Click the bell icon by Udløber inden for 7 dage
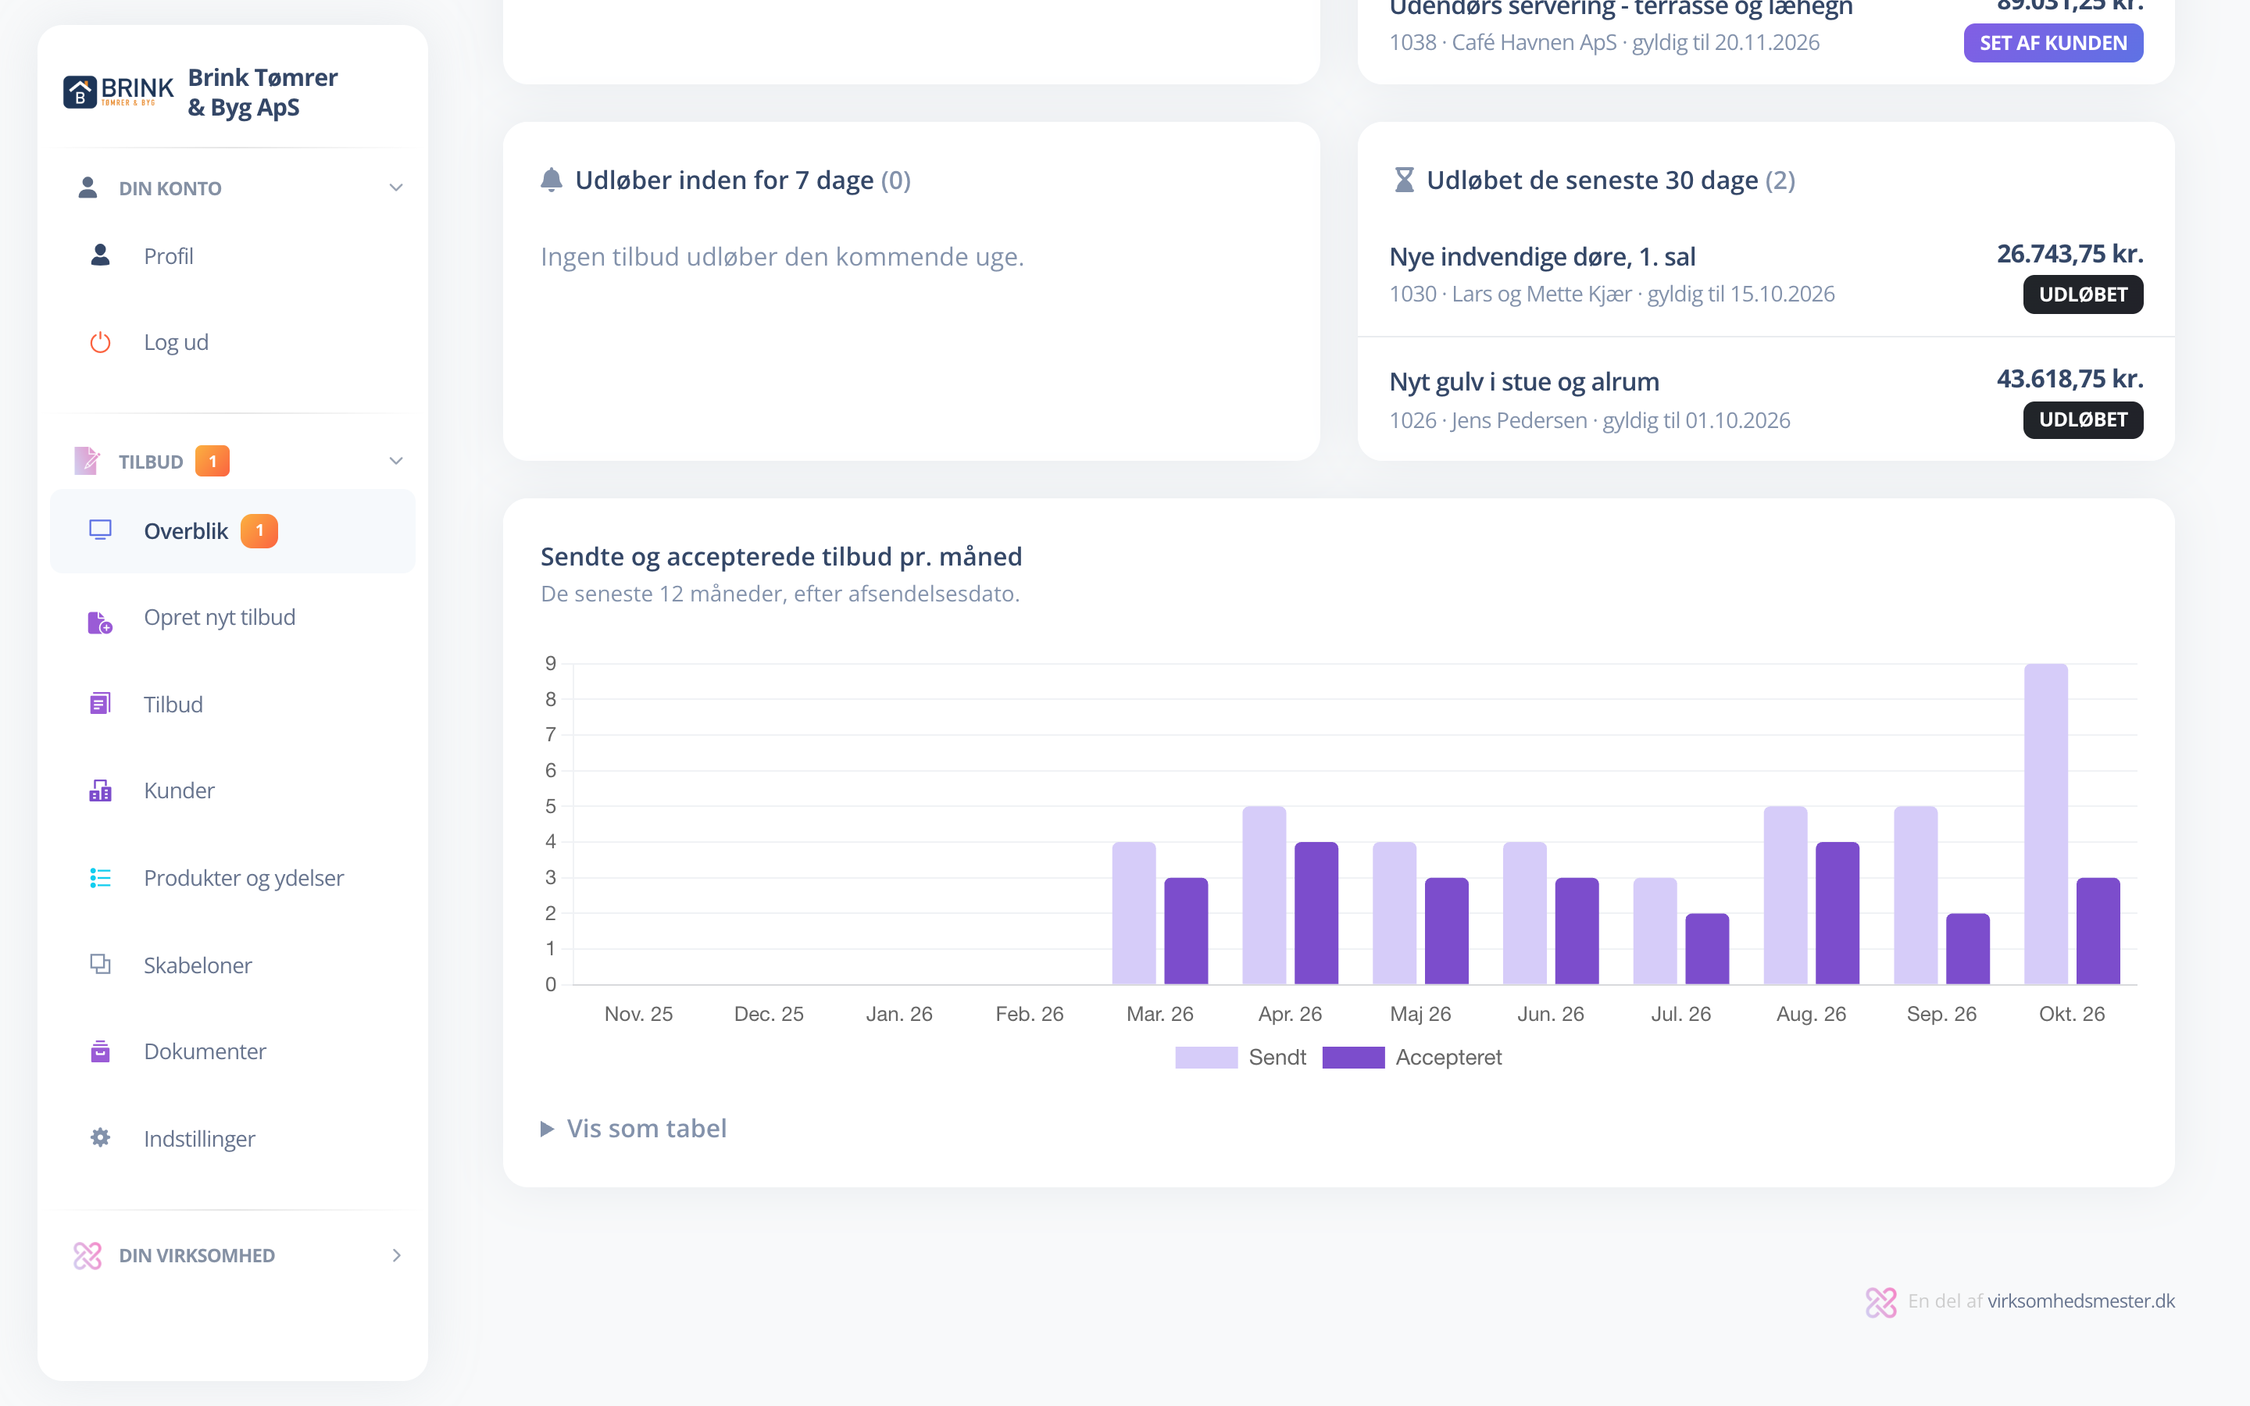Viewport: 2250px width, 1406px height. pyautogui.click(x=552, y=180)
